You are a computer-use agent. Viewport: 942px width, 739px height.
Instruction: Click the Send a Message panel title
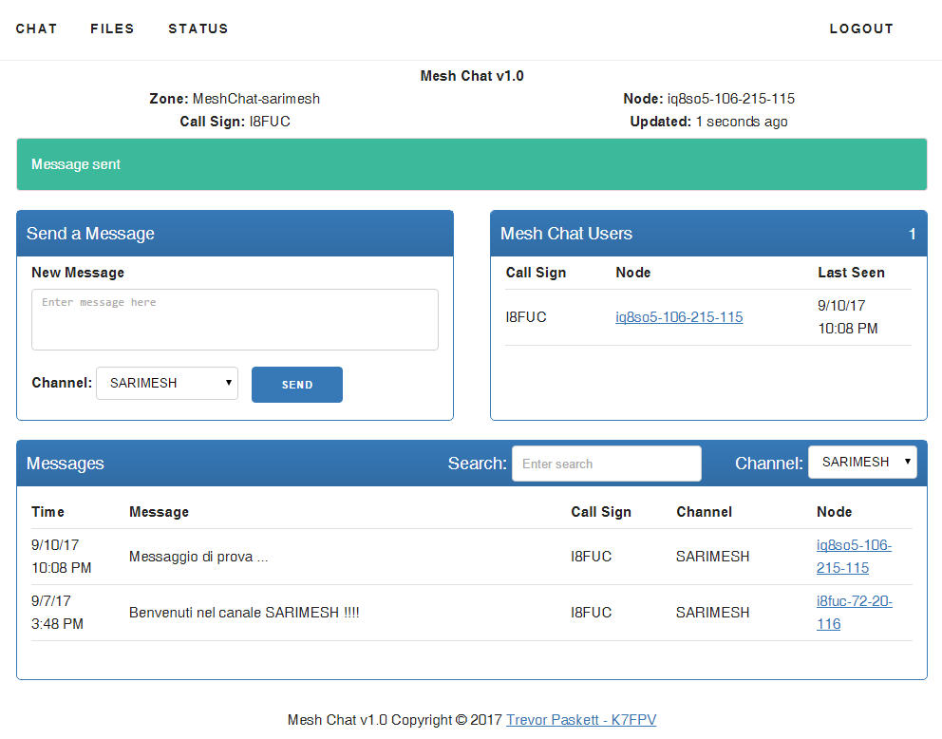click(90, 234)
